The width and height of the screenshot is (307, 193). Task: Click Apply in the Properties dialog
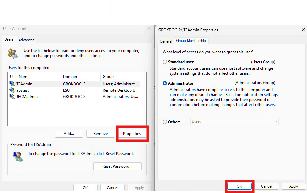pos(293,186)
